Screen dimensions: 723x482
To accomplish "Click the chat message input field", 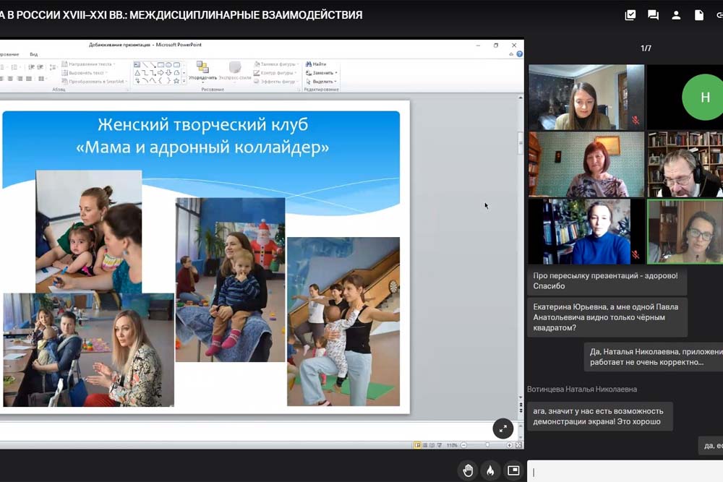I will (625, 472).
